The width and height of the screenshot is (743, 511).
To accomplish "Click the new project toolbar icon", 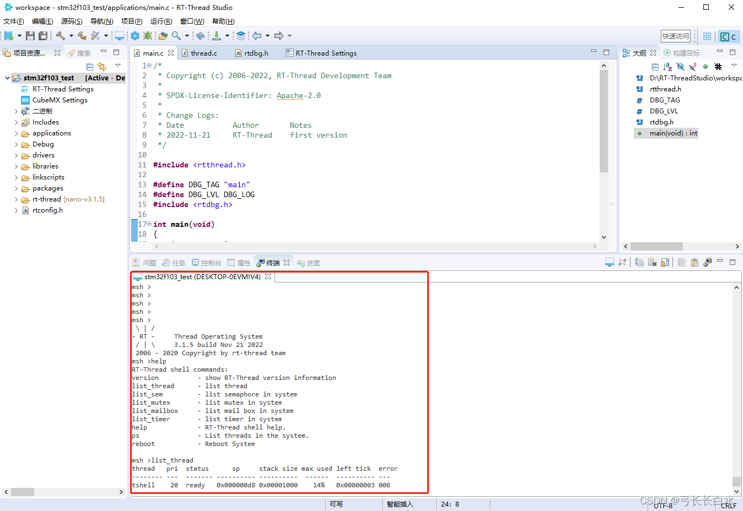I will click(9, 36).
